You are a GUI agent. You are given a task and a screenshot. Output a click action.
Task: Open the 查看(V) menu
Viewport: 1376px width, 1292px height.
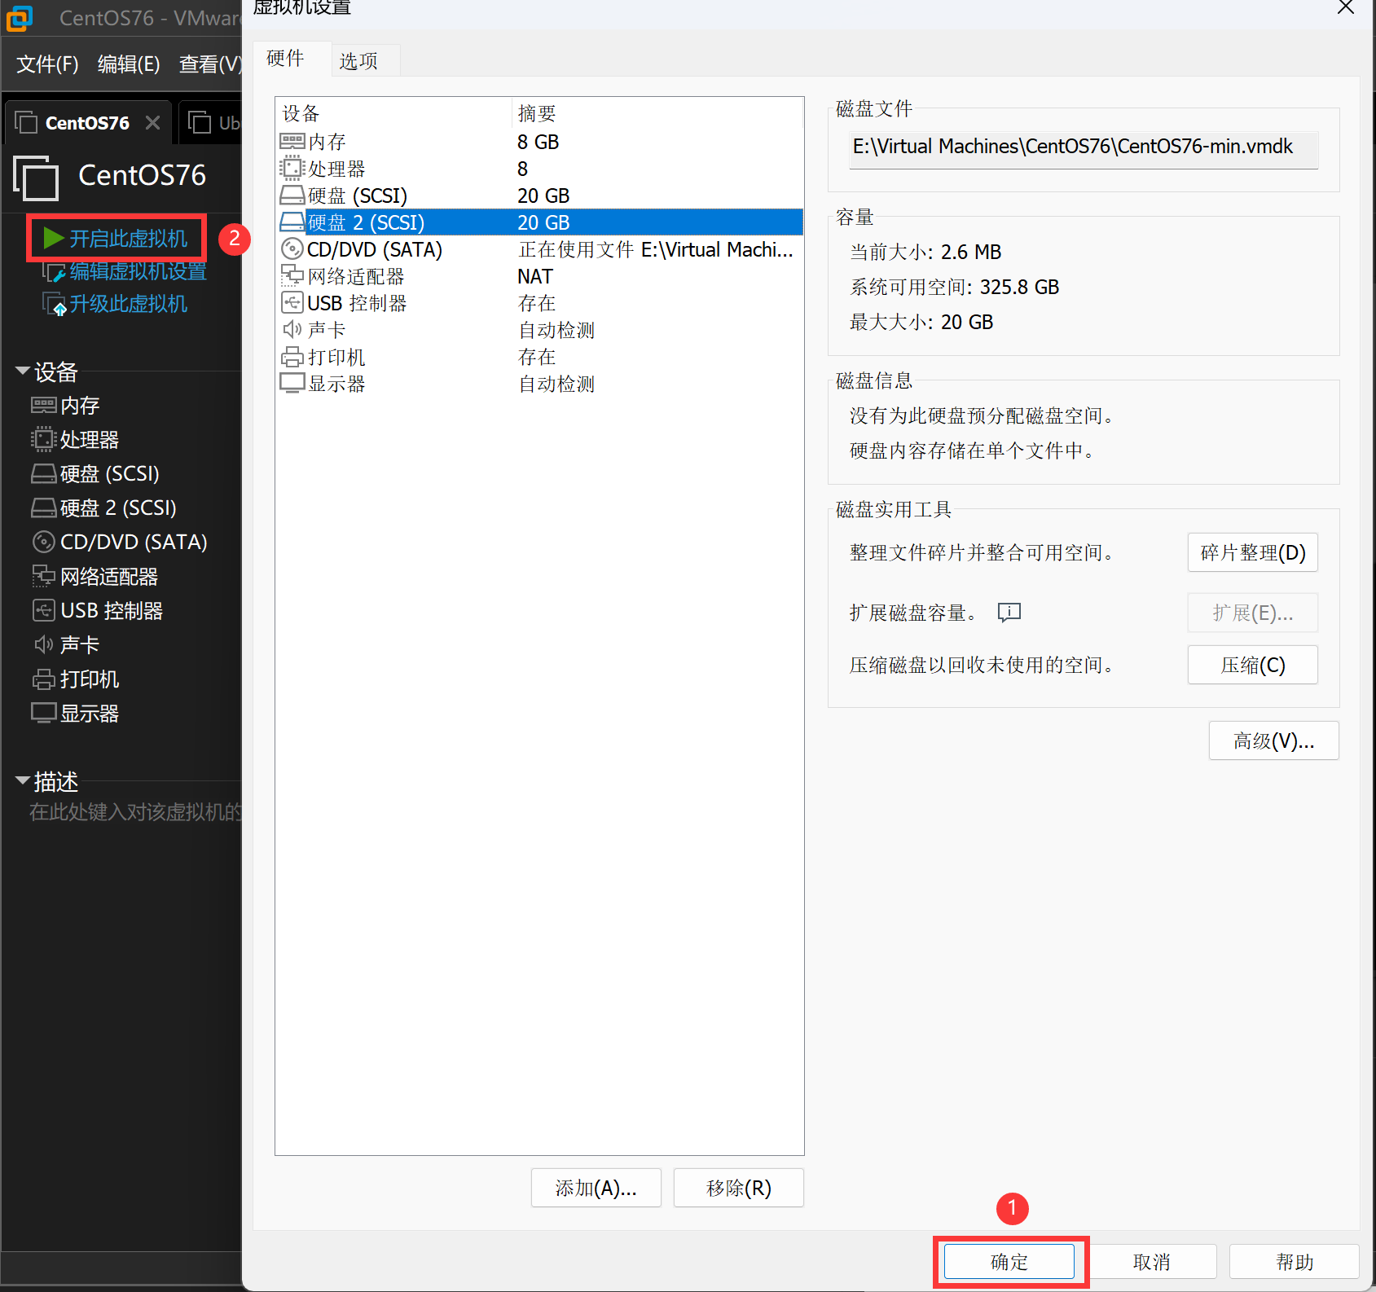210,64
